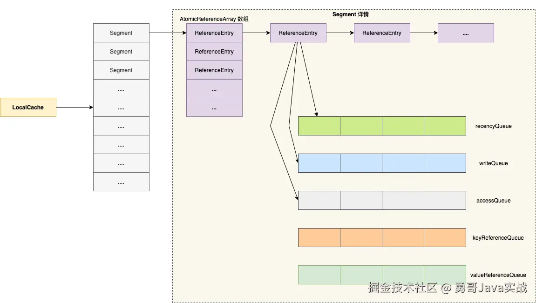Click the third chained ReferenceEntry box

pos(382,33)
